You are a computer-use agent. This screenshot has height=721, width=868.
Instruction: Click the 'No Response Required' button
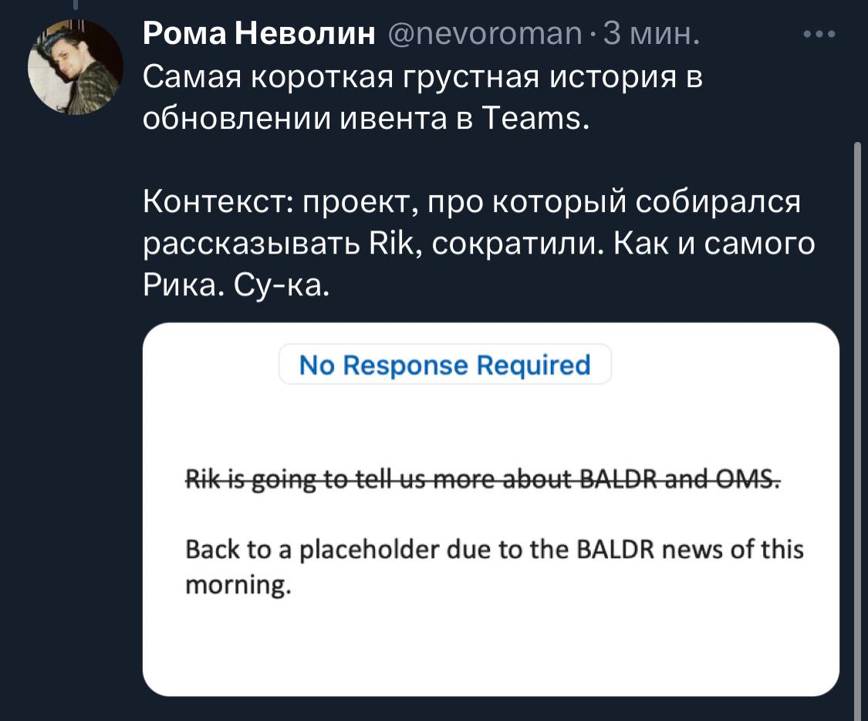point(445,365)
